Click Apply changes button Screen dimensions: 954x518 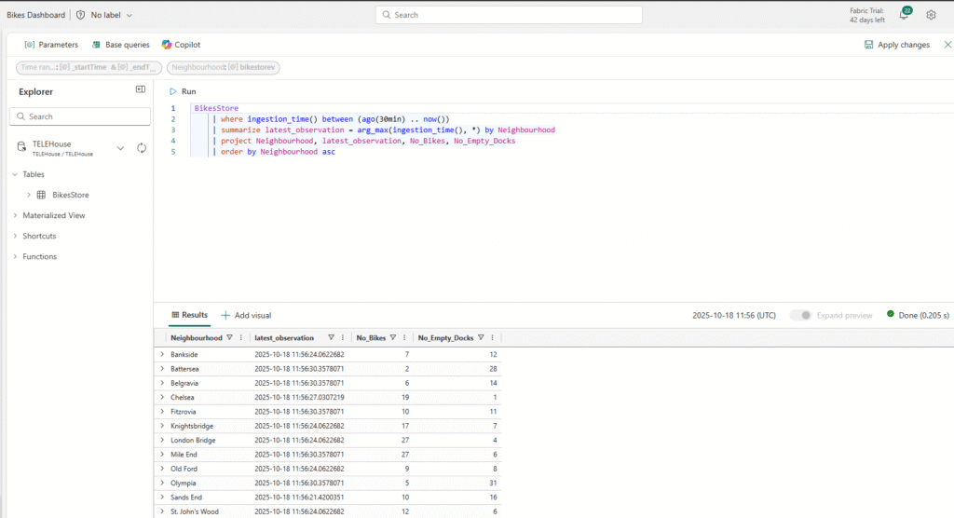tap(896, 45)
